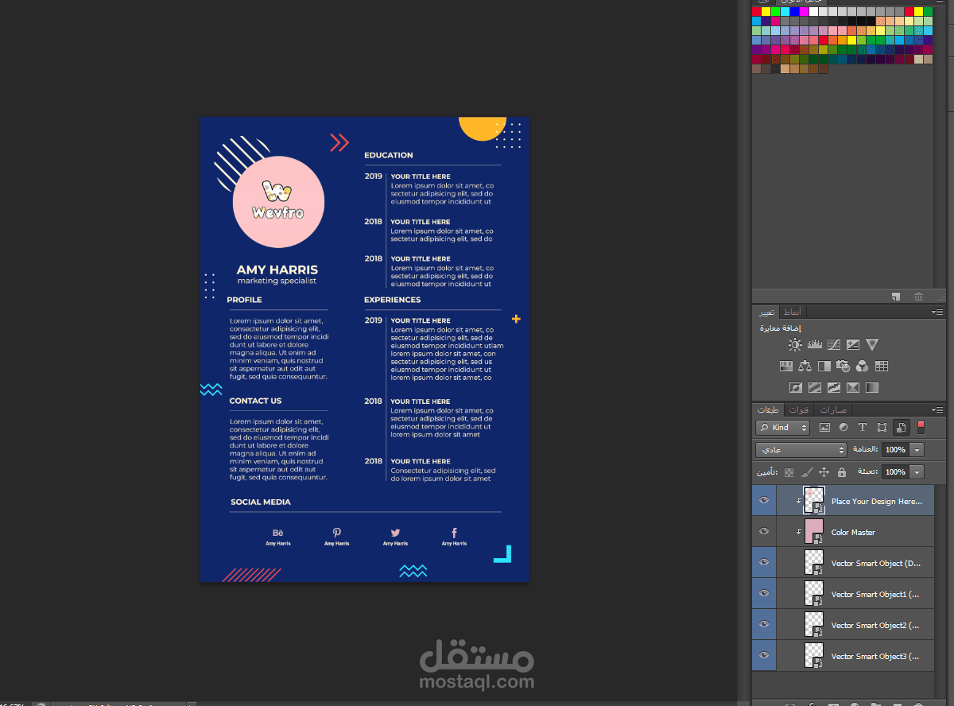Add a Photo Filter adjustment

[x=843, y=366]
